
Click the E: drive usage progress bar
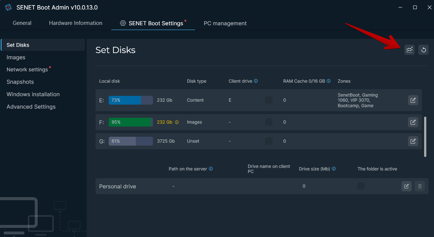coord(131,100)
